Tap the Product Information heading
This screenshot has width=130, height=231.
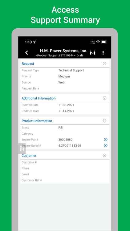click(x=37, y=121)
